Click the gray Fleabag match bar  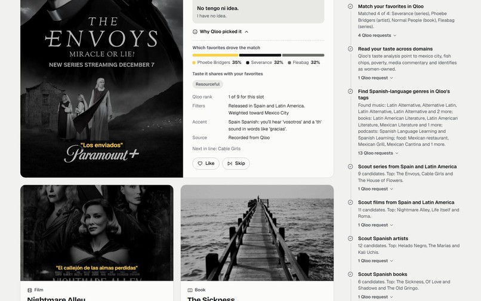pyautogui.click(x=303, y=56)
